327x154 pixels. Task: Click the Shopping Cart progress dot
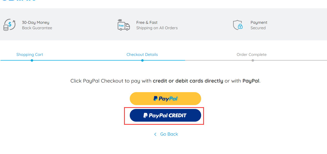point(32,60)
